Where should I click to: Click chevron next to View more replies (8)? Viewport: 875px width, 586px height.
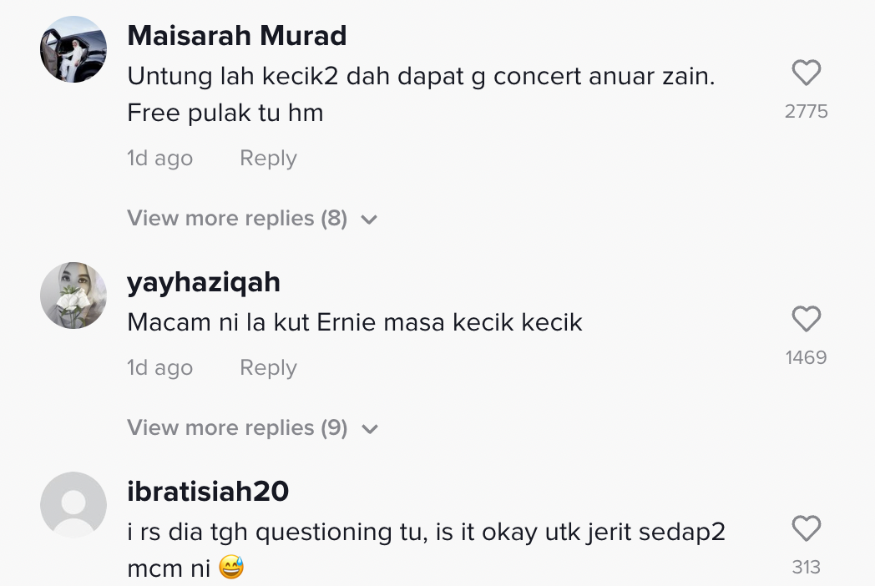pos(369,220)
